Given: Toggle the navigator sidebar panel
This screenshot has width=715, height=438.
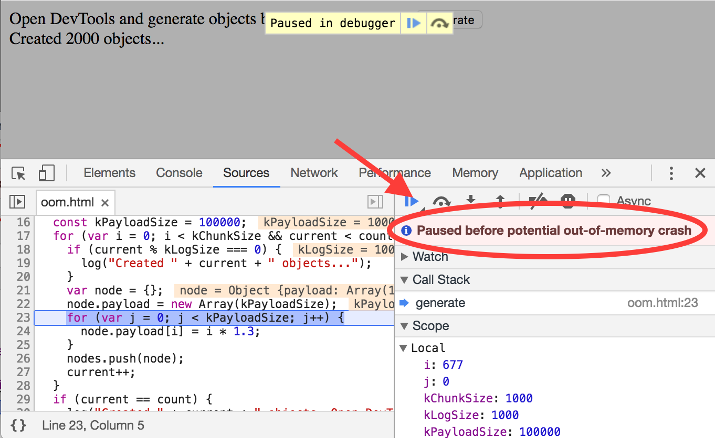Looking at the screenshot, I should click(17, 202).
